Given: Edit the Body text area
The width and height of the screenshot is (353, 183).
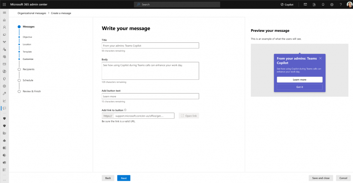Looking at the screenshot, I should coord(150,71).
